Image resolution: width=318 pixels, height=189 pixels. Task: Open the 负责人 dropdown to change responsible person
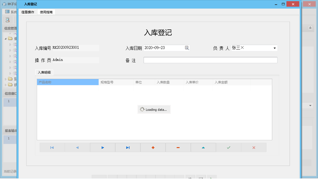click(x=274, y=48)
